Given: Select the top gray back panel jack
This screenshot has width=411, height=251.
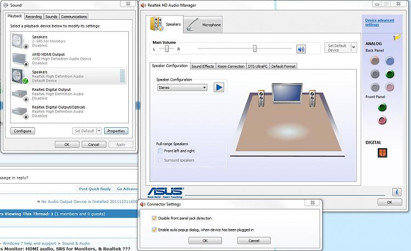Looking at the screenshot, I should pyautogui.click(x=375, y=74).
